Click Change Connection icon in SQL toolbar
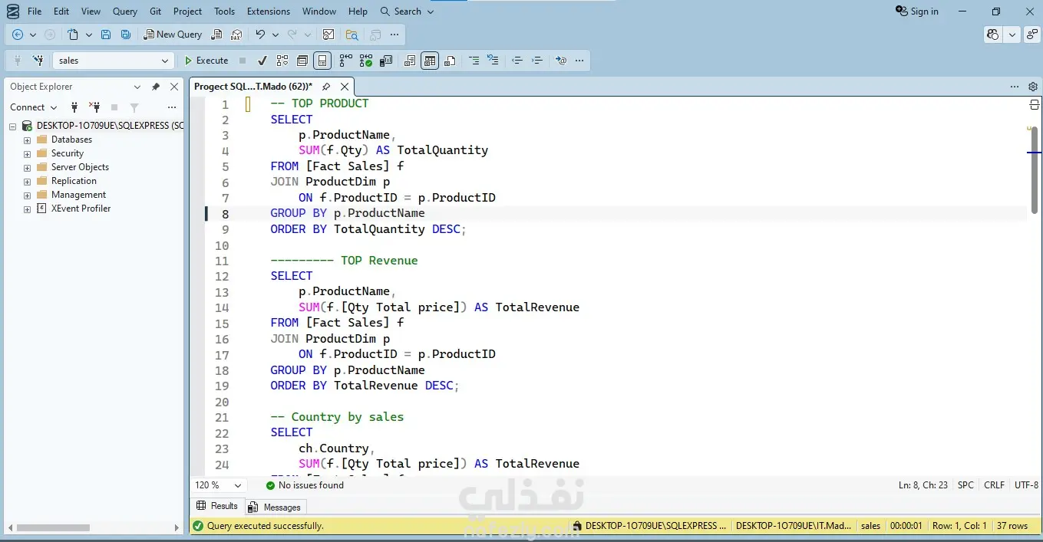 pos(38,61)
